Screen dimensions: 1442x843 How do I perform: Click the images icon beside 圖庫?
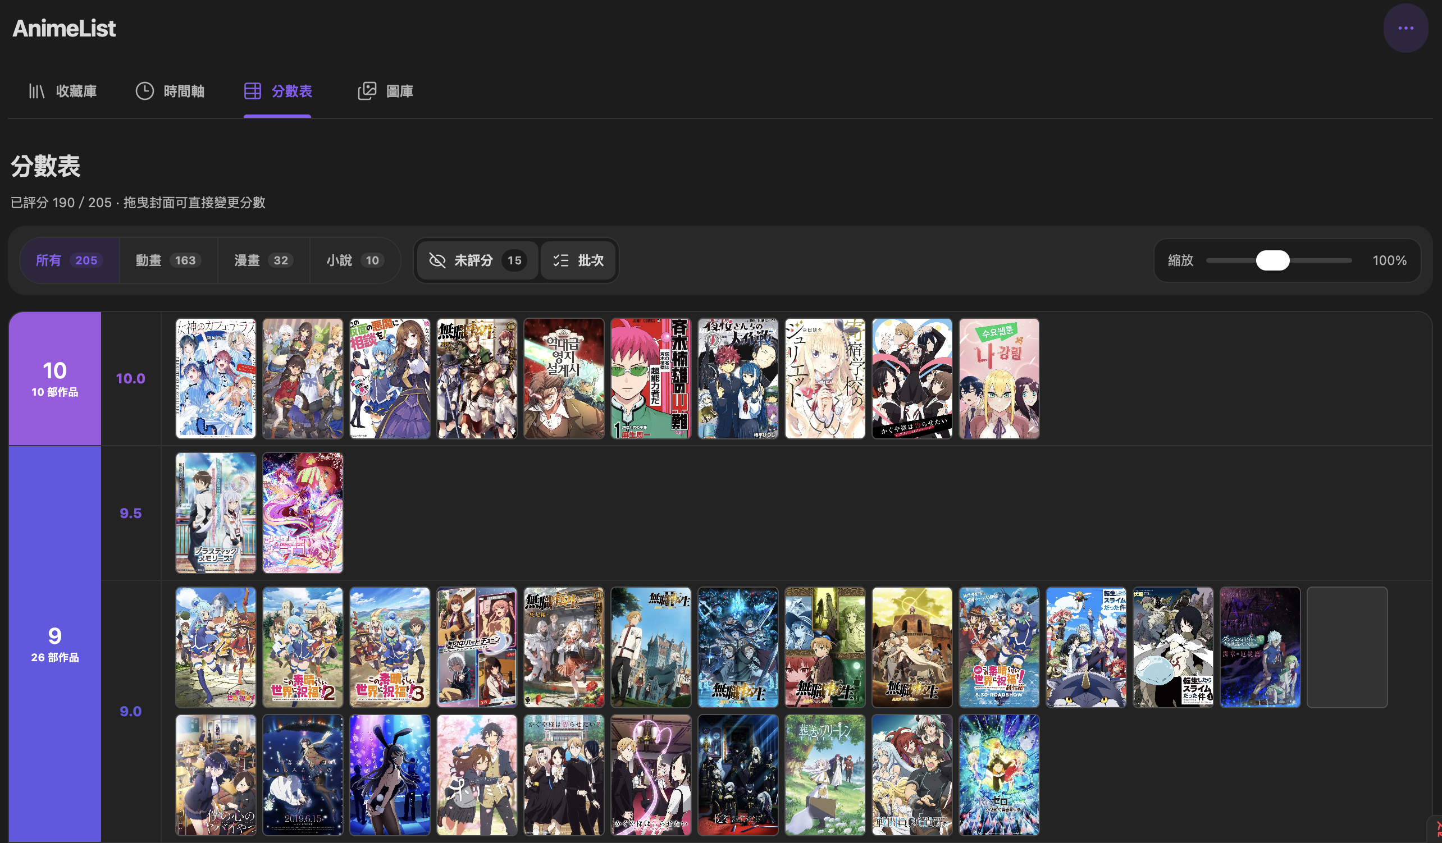367,91
